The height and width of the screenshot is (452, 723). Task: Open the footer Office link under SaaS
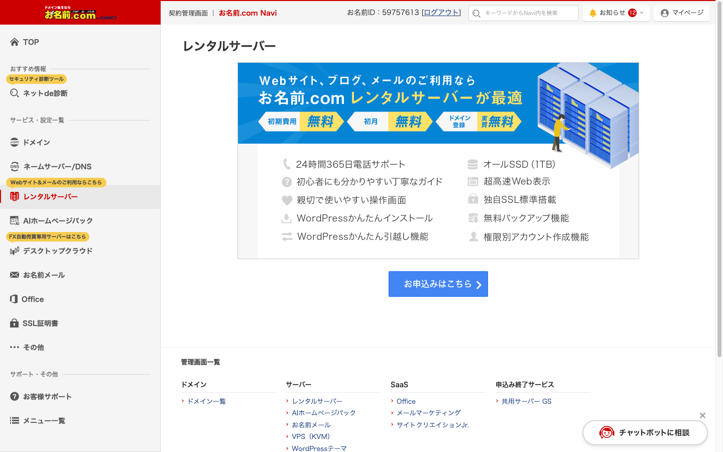pos(406,401)
